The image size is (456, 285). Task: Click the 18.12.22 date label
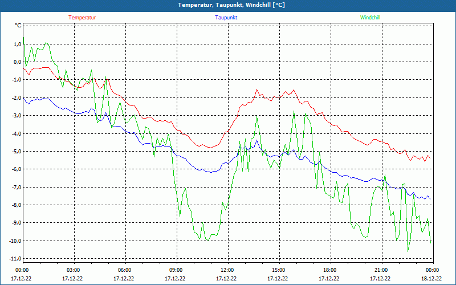pyautogui.click(x=431, y=278)
